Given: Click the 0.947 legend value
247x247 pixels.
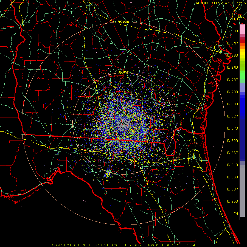Looking at the screenshot, I should click(x=232, y=43).
